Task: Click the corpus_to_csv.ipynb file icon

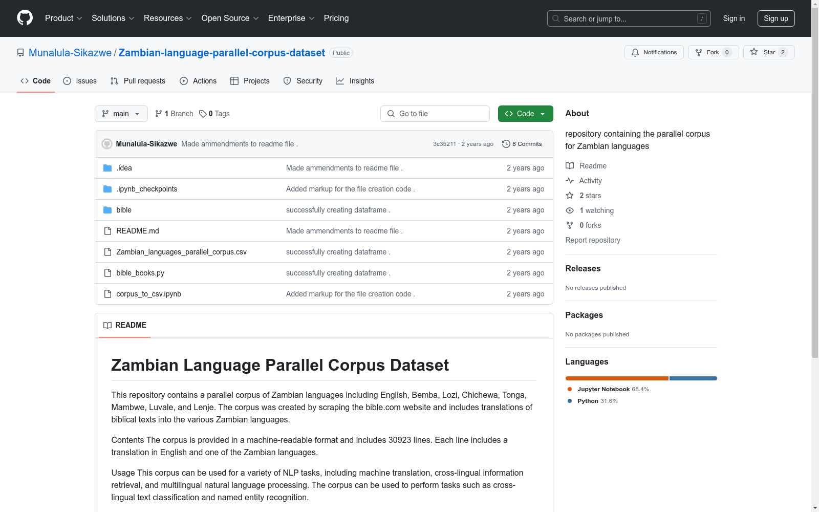Action: pos(107,294)
